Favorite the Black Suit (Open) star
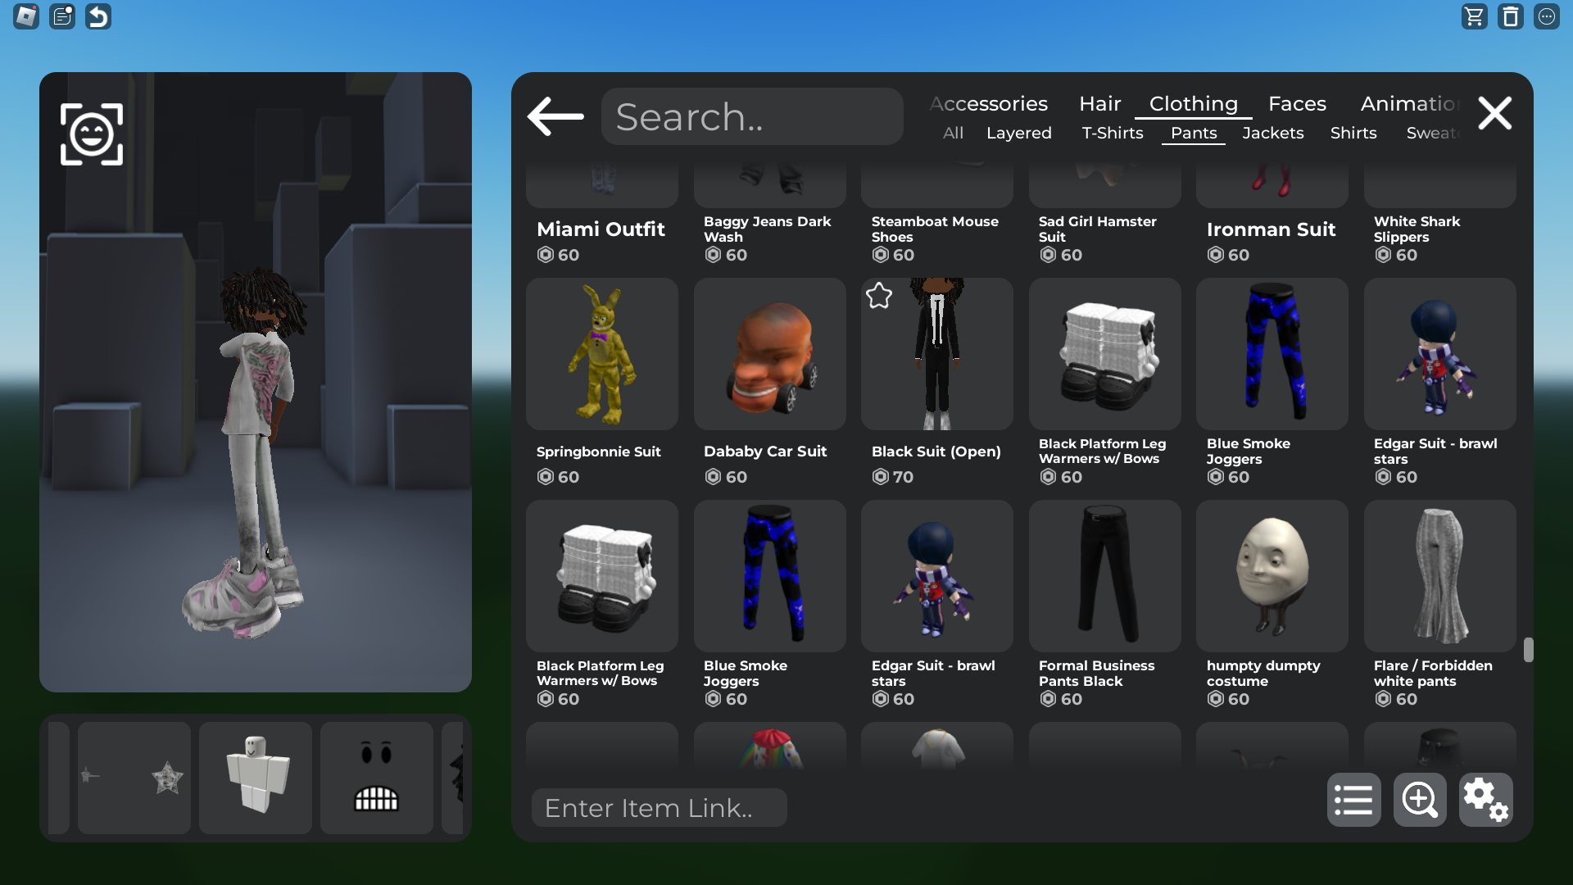The image size is (1573, 885). pos(879,296)
